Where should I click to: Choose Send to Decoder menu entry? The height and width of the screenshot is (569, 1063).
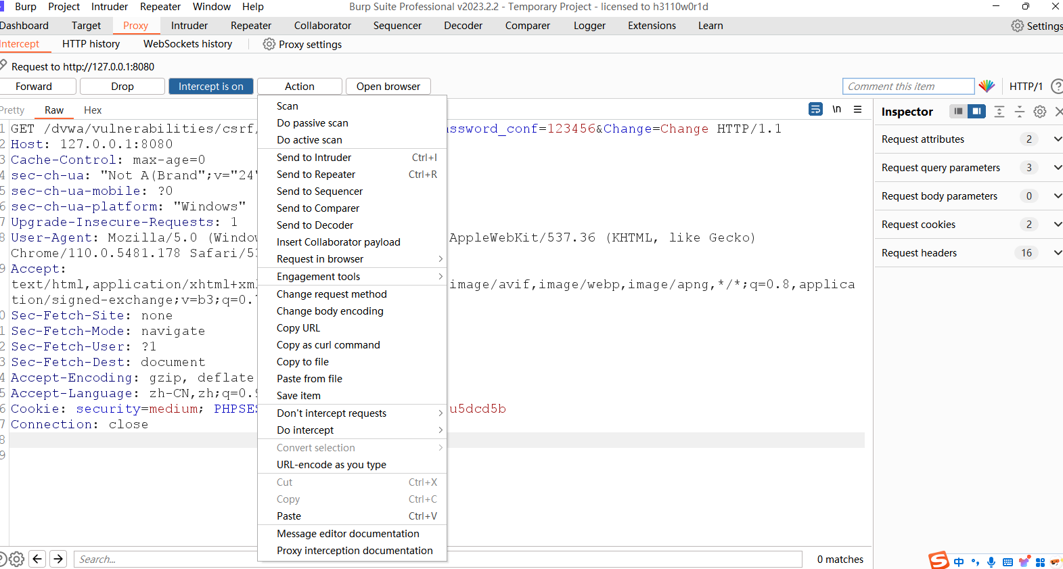coord(353,225)
